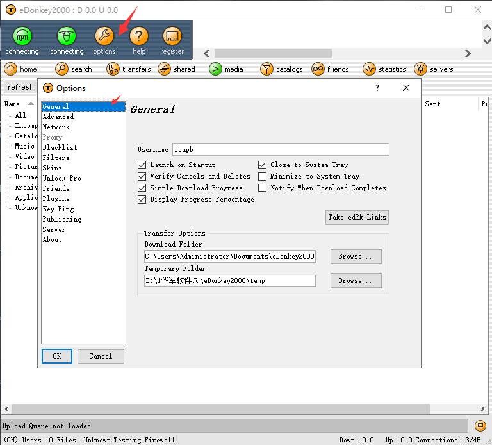Close the Options dialog
Viewport: 492px width, 445px height.
tap(406, 88)
